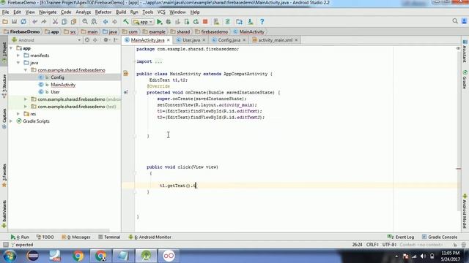Viewport: 469px width, 263px height.
Task: Click the UTF-8 encoding selector in status bar
Action: (389, 245)
